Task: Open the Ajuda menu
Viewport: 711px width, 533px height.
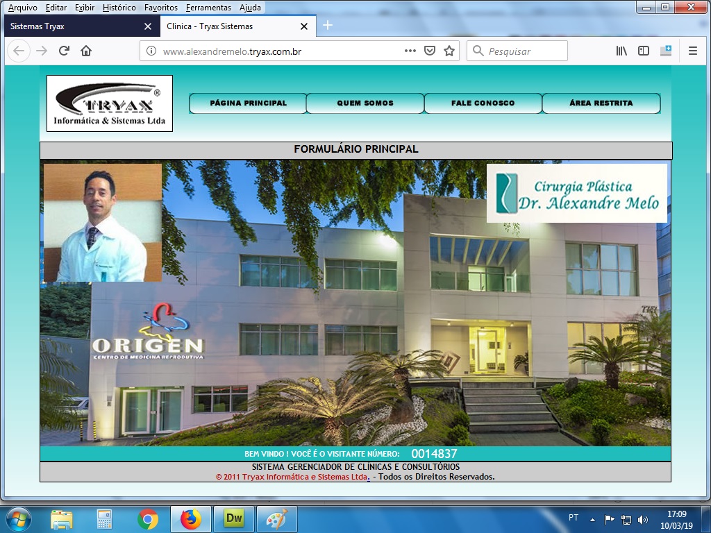Action: [x=250, y=7]
